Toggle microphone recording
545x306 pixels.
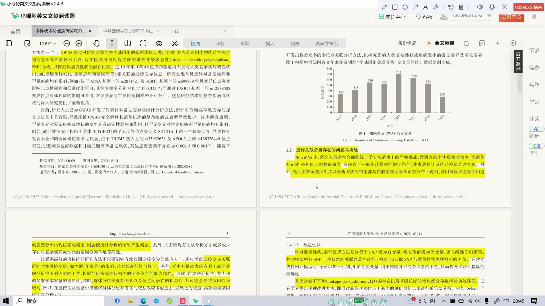(x=492, y=7)
